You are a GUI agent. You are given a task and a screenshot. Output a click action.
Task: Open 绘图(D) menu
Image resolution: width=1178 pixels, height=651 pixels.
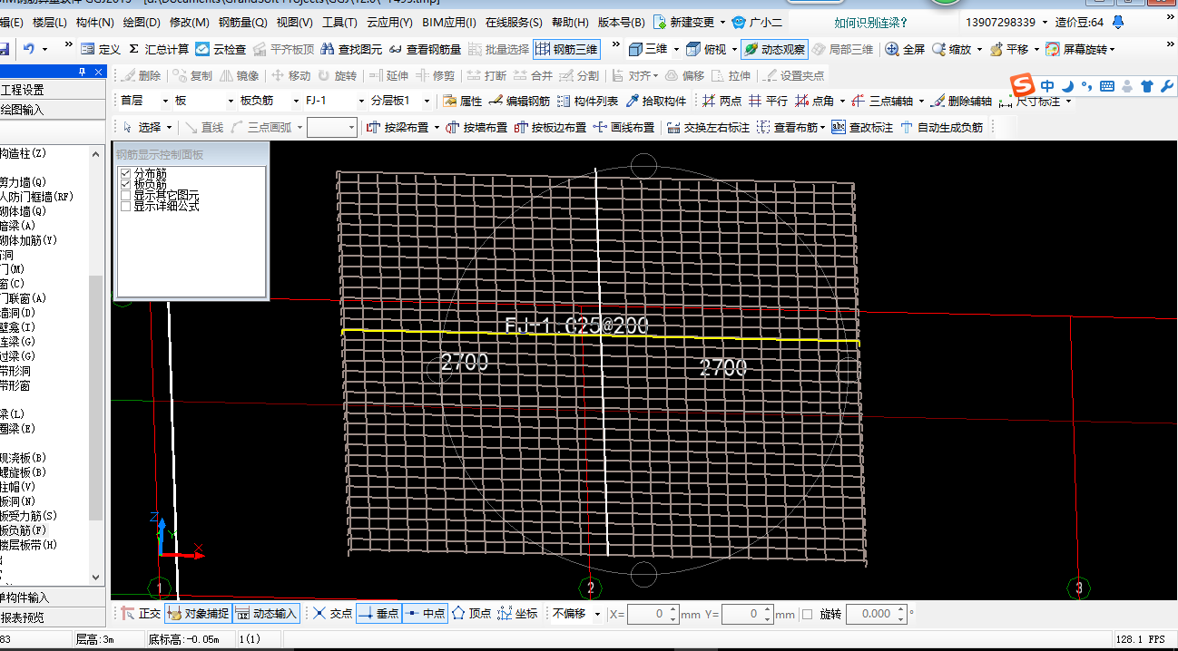click(x=141, y=22)
